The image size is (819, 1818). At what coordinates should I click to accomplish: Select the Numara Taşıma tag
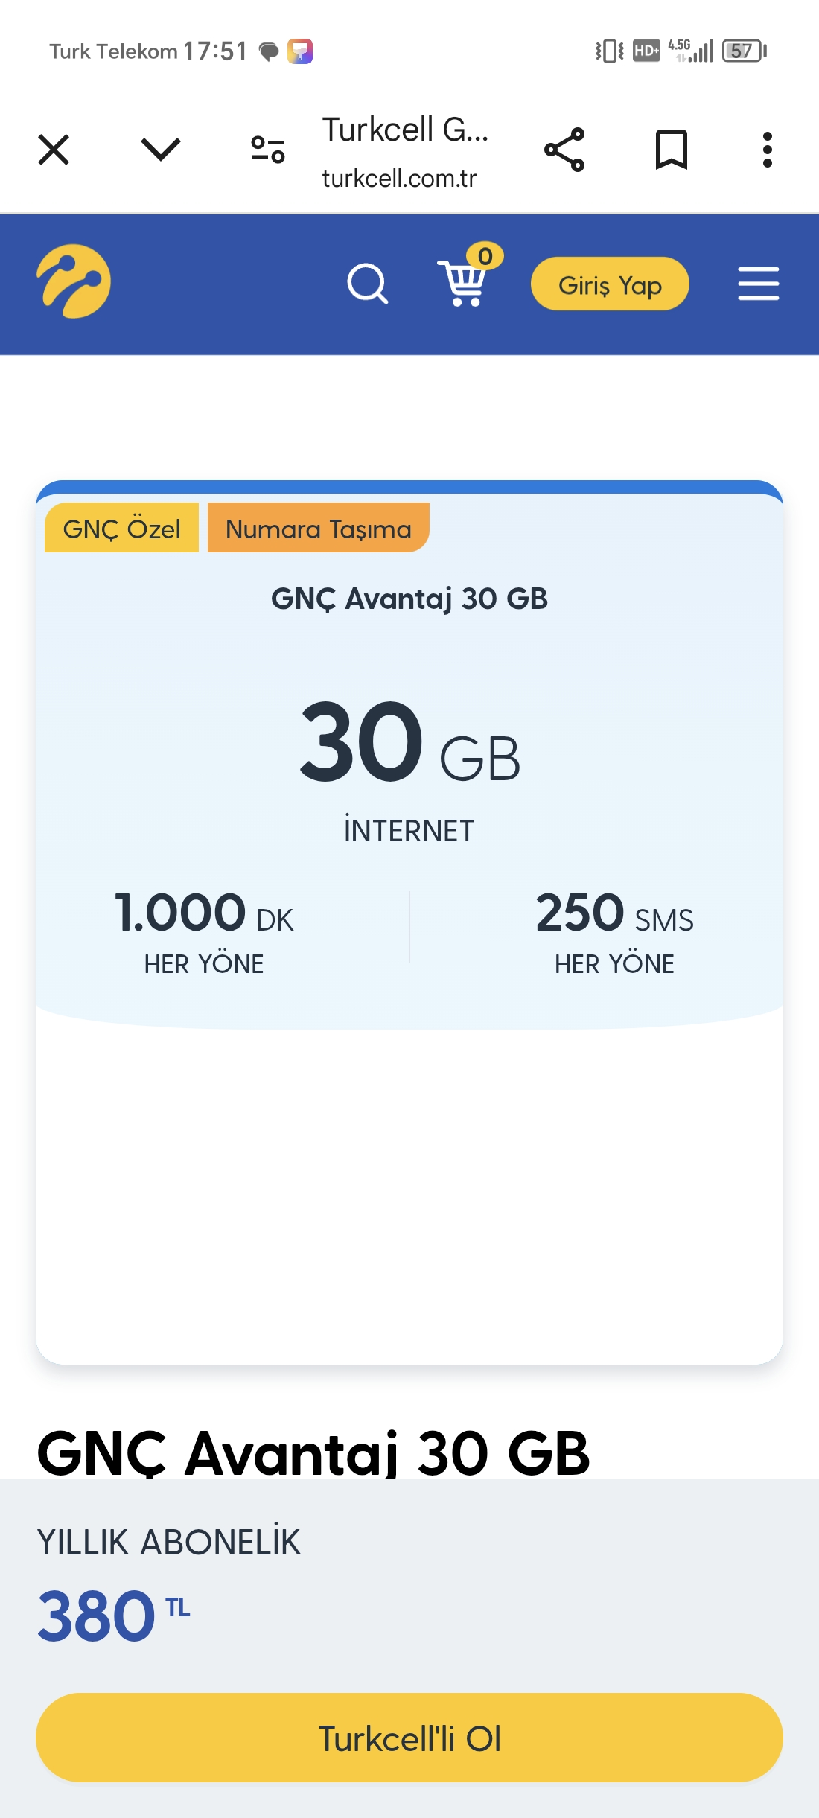point(318,529)
